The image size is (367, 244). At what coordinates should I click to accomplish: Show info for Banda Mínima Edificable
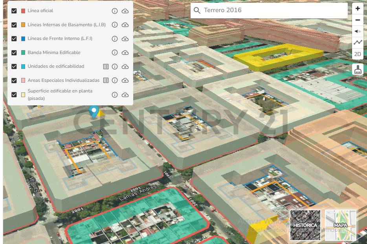click(115, 52)
